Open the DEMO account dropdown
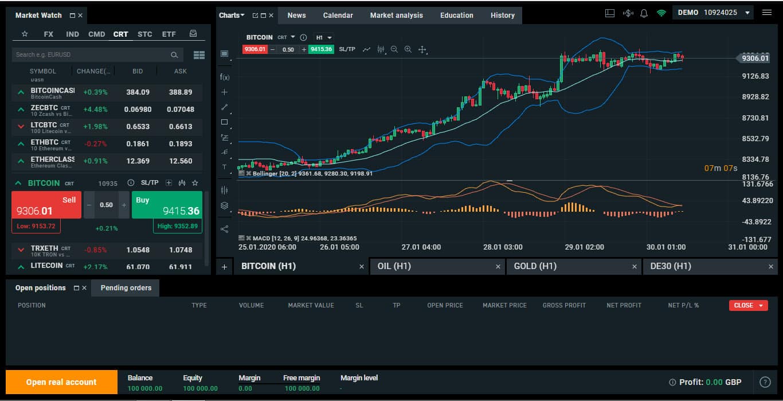This screenshot has width=783, height=401. [714, 12]
